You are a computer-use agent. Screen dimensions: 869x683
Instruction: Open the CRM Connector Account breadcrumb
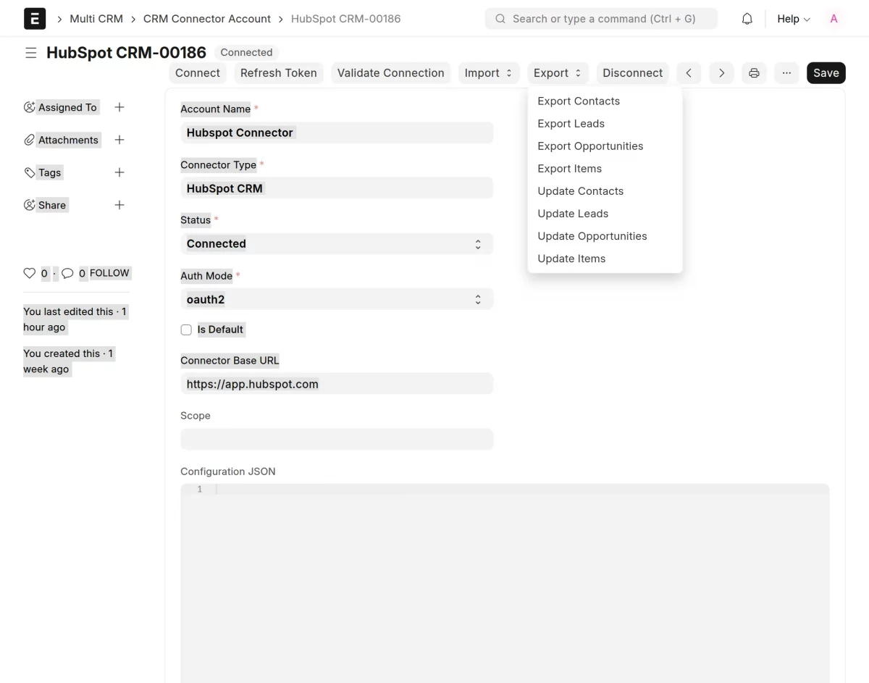coord(207,19)
